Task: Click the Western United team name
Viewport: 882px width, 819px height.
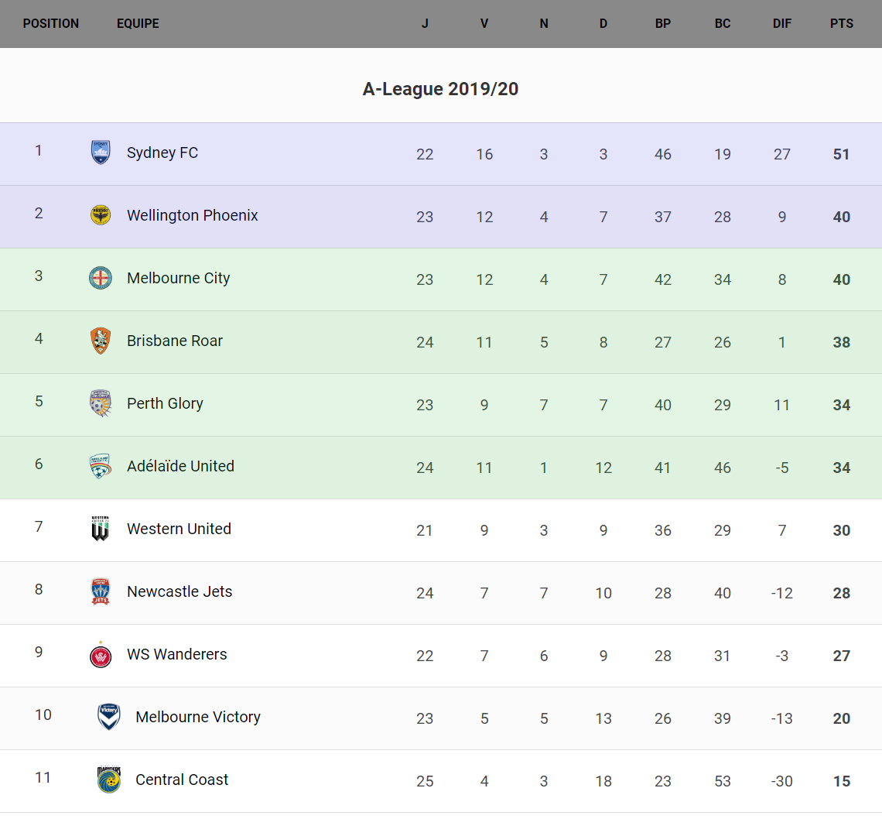Action: pos(179,529)
